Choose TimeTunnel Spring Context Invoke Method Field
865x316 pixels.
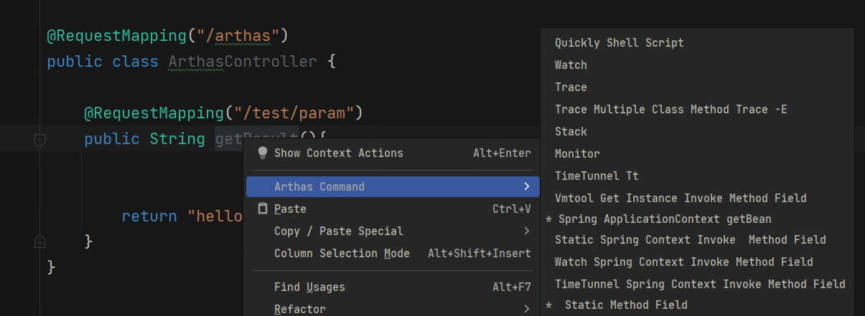click(x=697, y=284)
